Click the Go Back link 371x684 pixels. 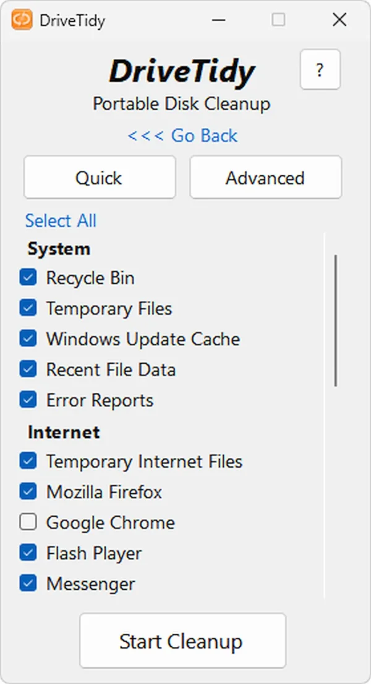(182, 136)
